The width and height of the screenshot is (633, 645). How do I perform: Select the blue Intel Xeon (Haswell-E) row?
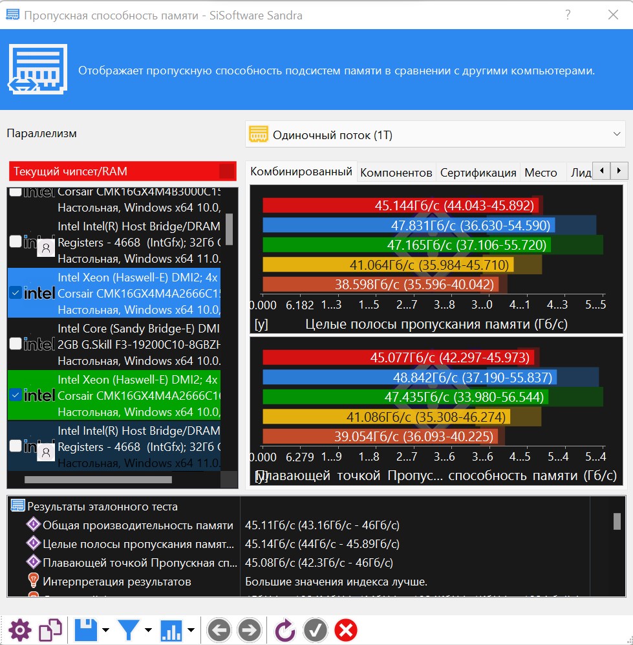tap(114, 293)
